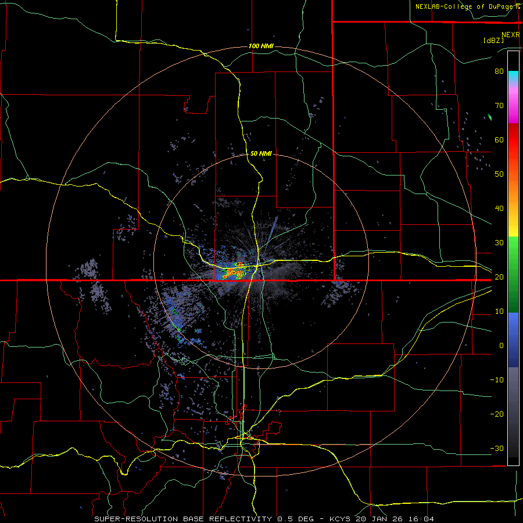Click the 0 value on the dBZ scale
Screen dimensions: 523x523
tap(501, 346)
